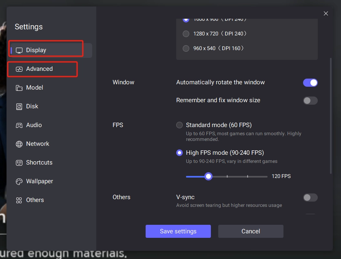Select the Shortcuts keyboard icon
The image size is (341, 259).
point(20,162)
